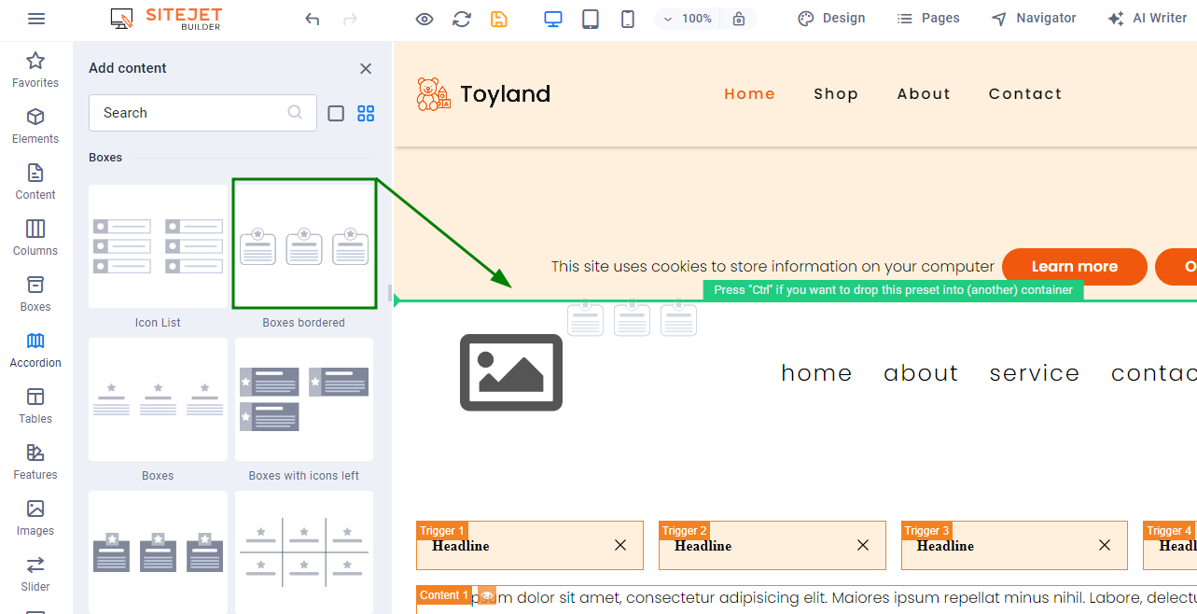Collapse Trigger 2 headline with X icon
This screenshot has height=614, width=1197.
point(863,545)
